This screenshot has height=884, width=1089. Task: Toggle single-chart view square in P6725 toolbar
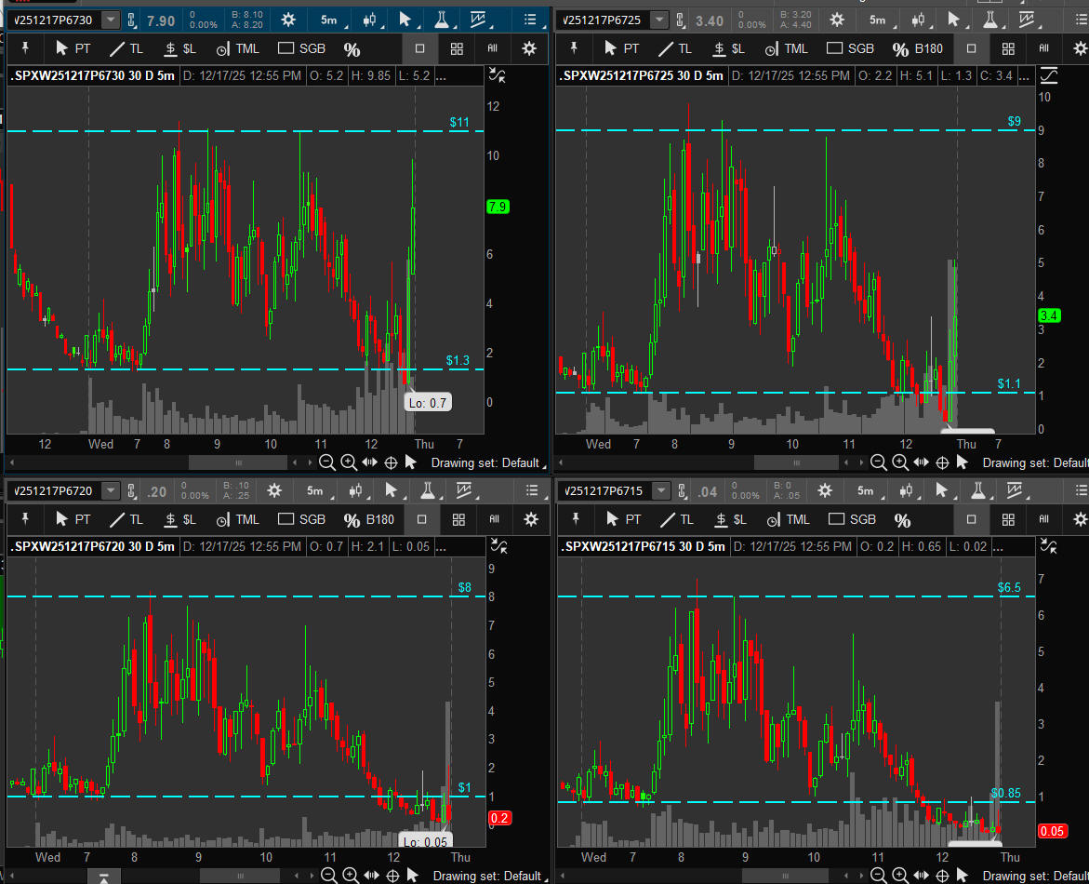click(972, 48)
